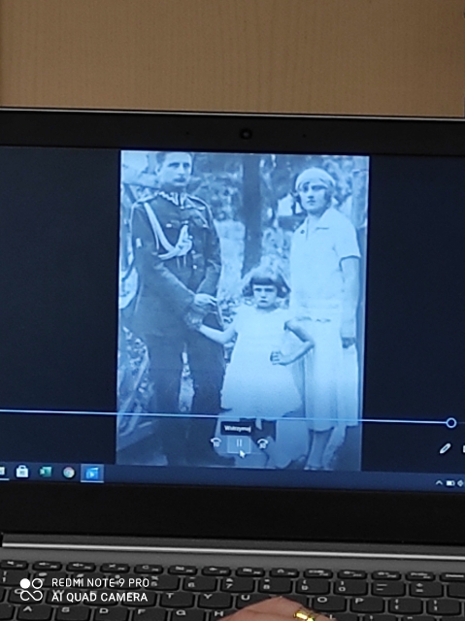Viewport: 465px width, 621px height.
Task: Click the start of the seek bar
Action: pyautogui.click(x=2, y=410)
